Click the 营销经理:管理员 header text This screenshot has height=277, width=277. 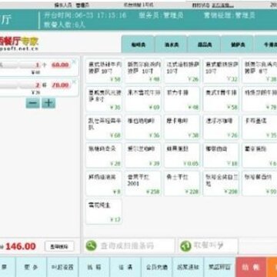coord(229,15)
